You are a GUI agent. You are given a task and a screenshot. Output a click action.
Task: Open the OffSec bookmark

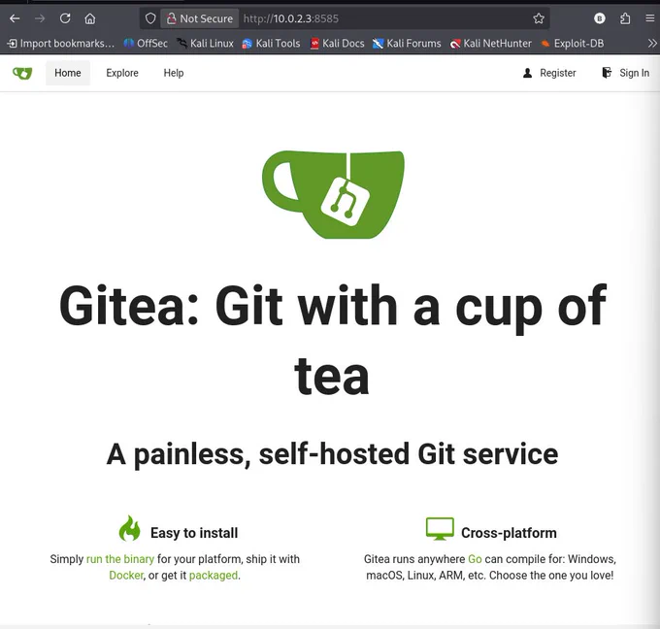(x=146, y=44)
